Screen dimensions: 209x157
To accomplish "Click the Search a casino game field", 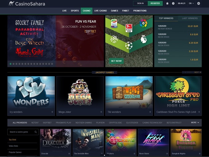I will [21, 132].
